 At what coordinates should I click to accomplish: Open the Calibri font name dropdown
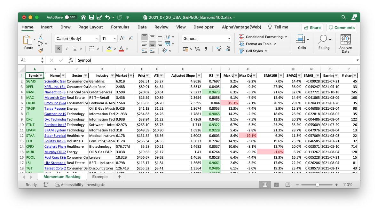coord(77,39)
